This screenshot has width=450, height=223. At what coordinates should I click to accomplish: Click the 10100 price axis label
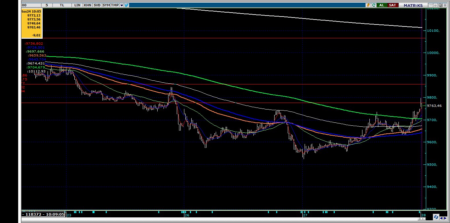433,31
